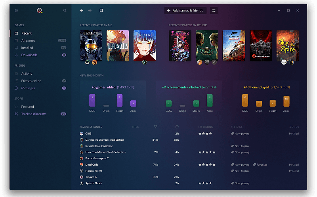Click Next to play tag on Hollow Knight

[240, 171]
